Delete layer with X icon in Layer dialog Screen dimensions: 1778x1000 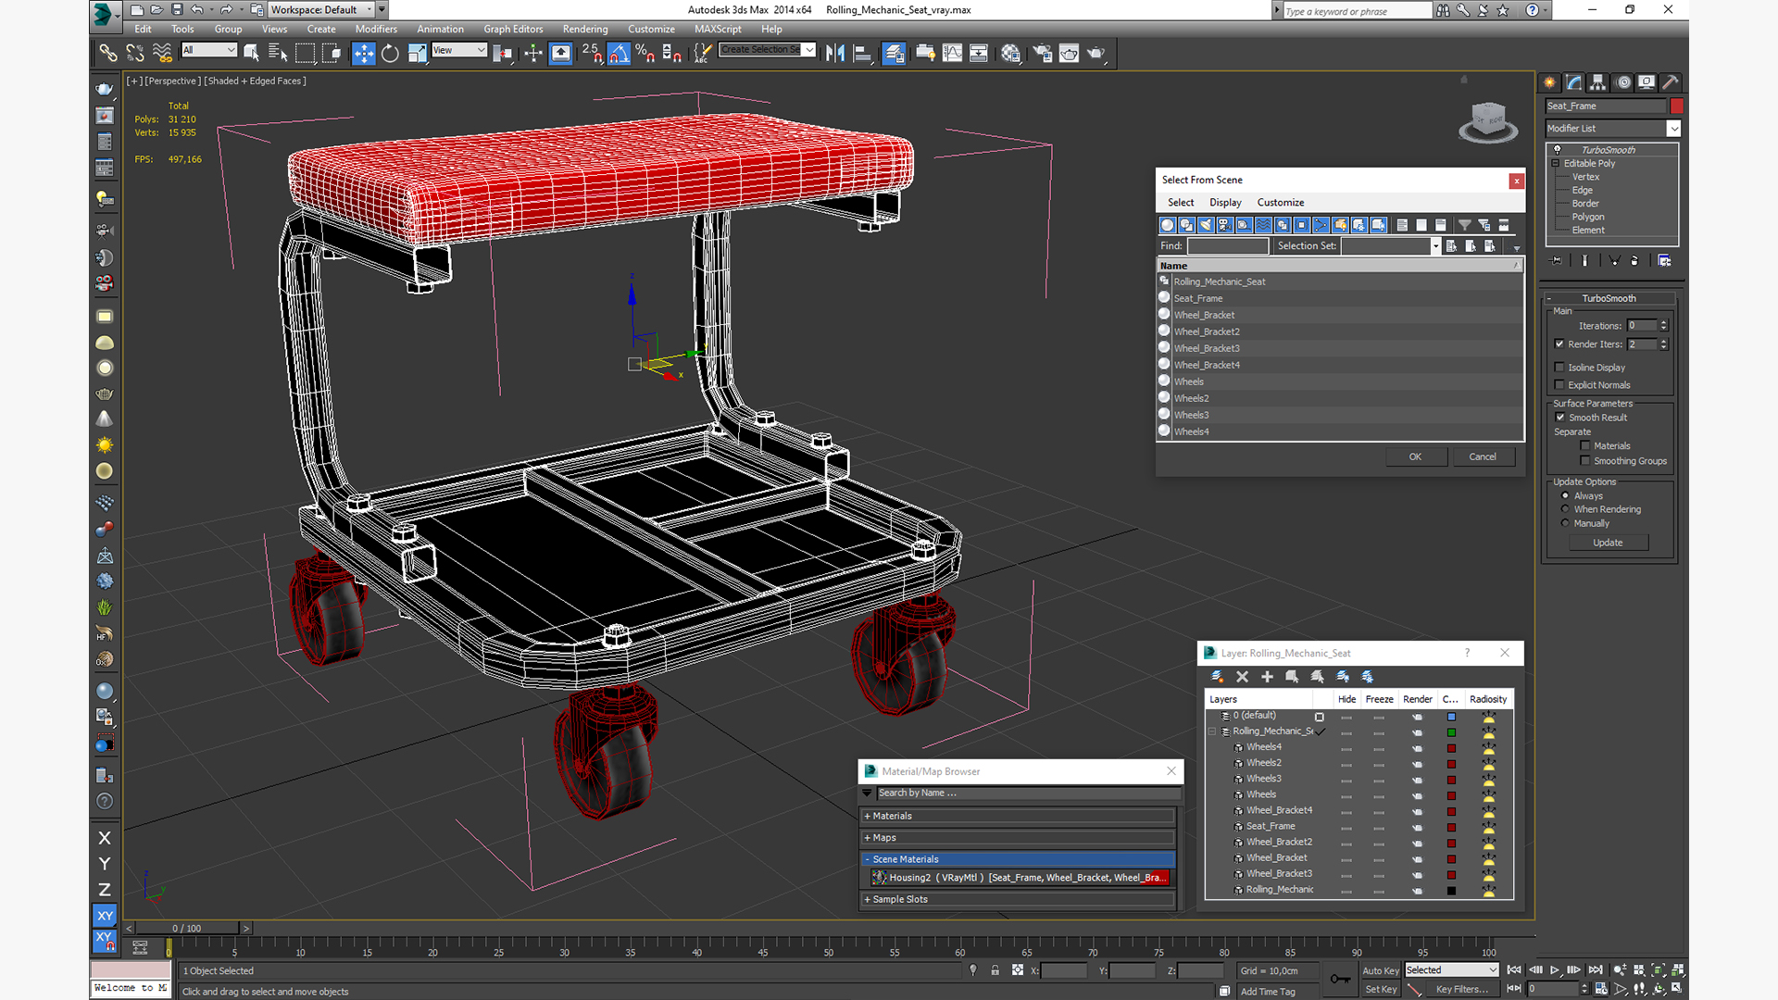(1242, 677)
